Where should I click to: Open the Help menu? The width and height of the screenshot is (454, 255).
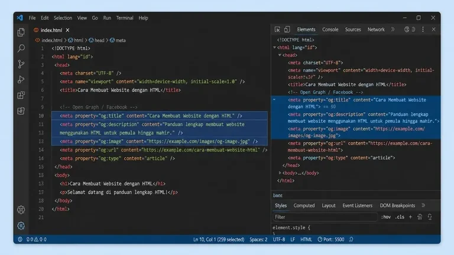143,18
